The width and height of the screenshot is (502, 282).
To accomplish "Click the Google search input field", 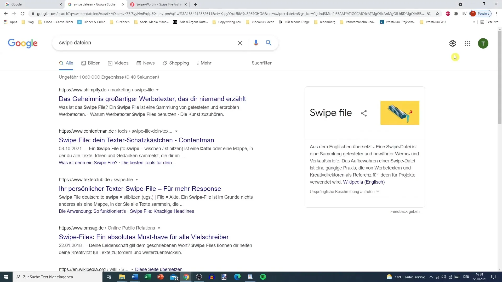I will tap(146, 43).
